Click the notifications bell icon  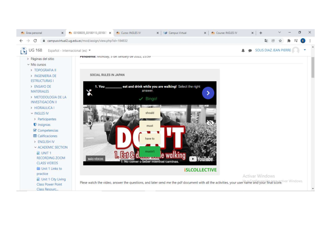tap(243, 51)
